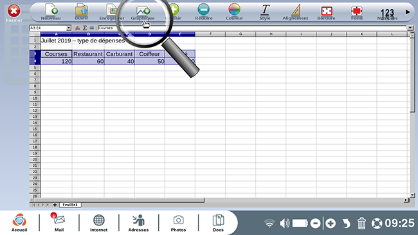Go to first sheet navigation arrow

click(x=33, y=205)
